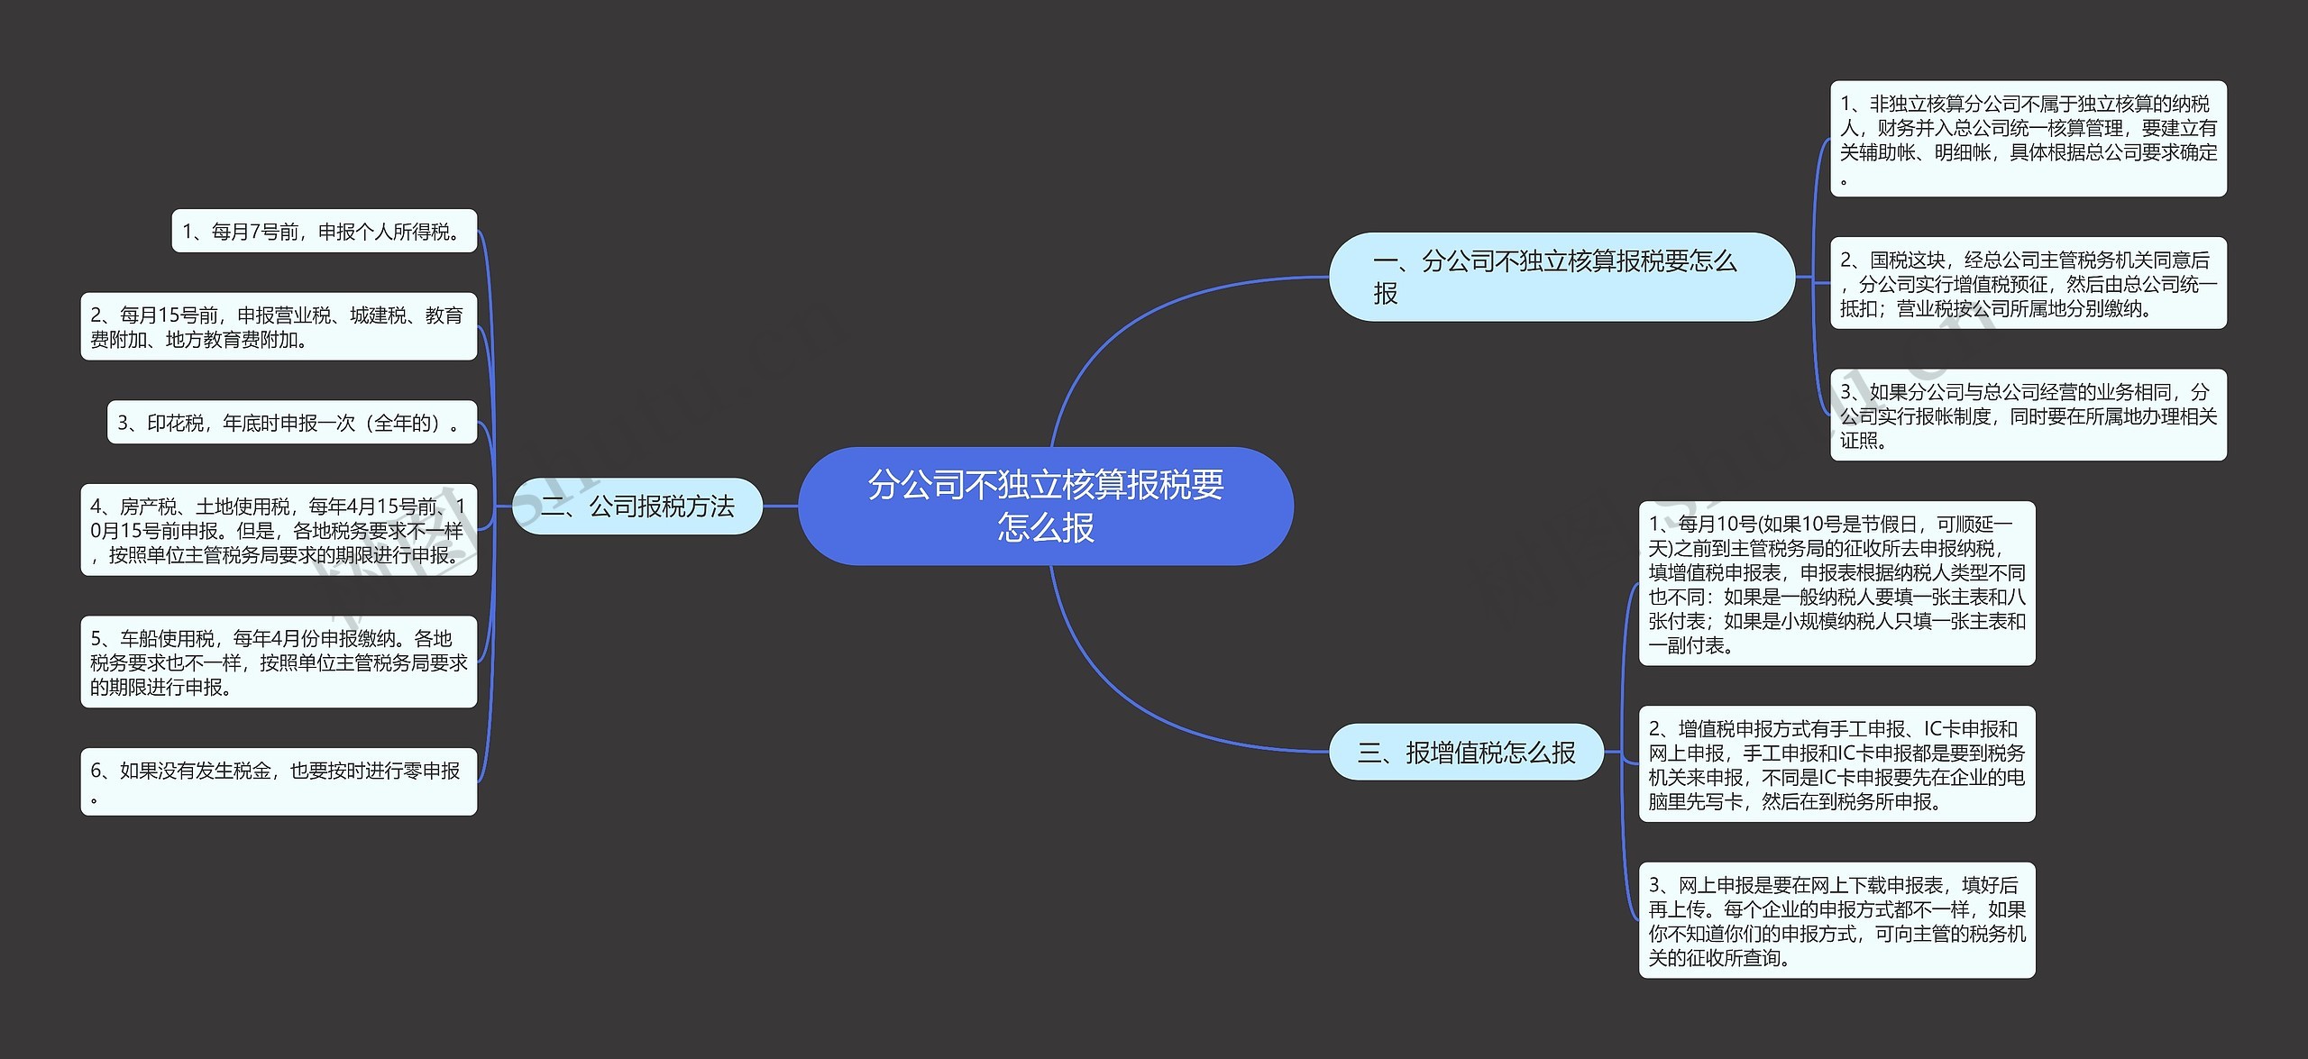Select branch node 二、公司报税方法
The image size is (2308, 1059).
(637, 506)
